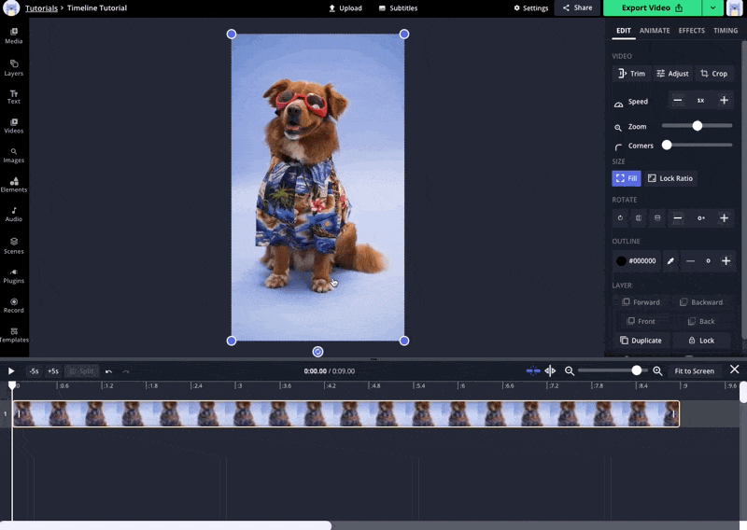Increase the video speed with plus
Viewport: 747px width, 530px height.
tap(724, 101)
